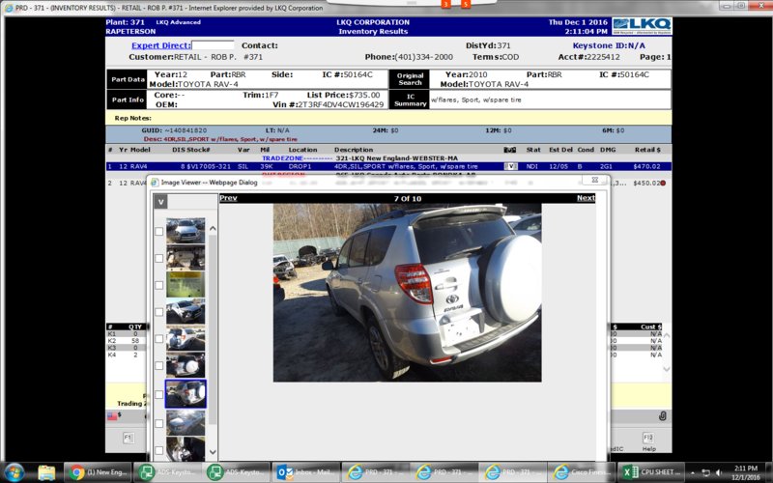The image size is (773, 483).
Task: Click TRADEZONE label in results list
Action: (x=282, y=158)
